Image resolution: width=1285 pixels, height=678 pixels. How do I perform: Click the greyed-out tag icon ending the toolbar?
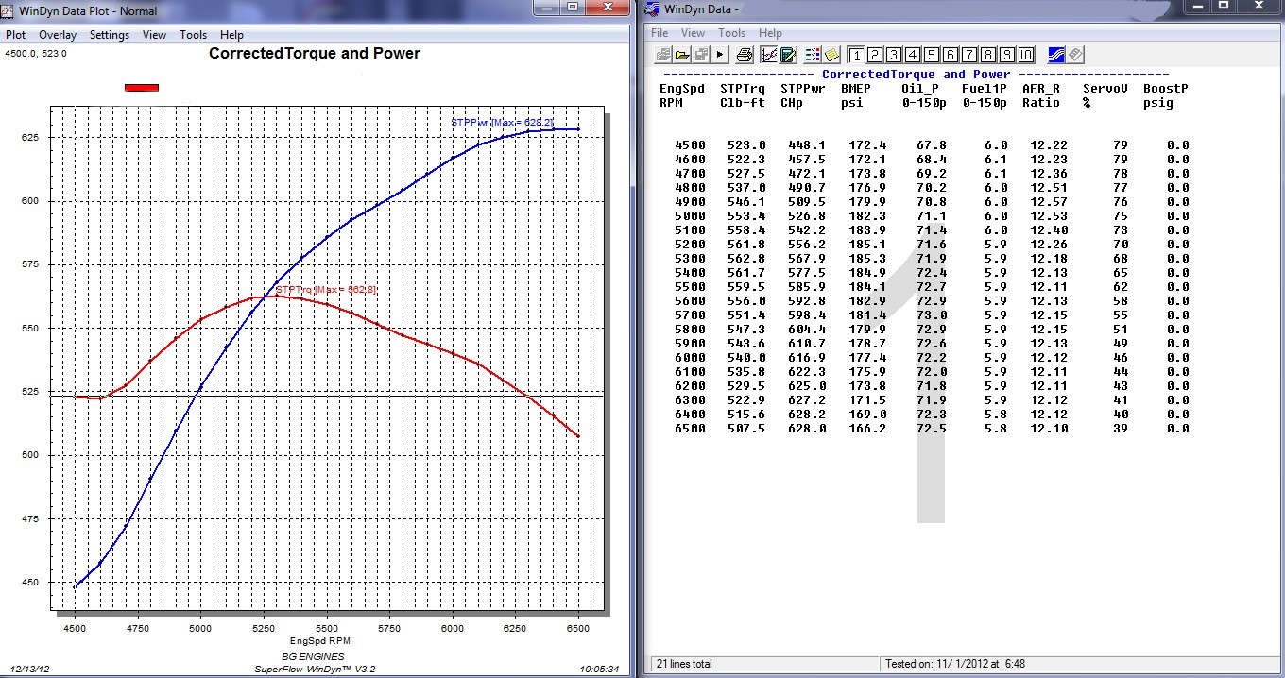pyautogui.click(x=1075, y=55)
